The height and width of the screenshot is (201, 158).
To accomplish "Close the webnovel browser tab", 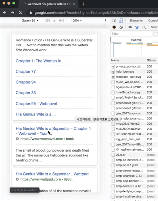I will pos(74,4).
